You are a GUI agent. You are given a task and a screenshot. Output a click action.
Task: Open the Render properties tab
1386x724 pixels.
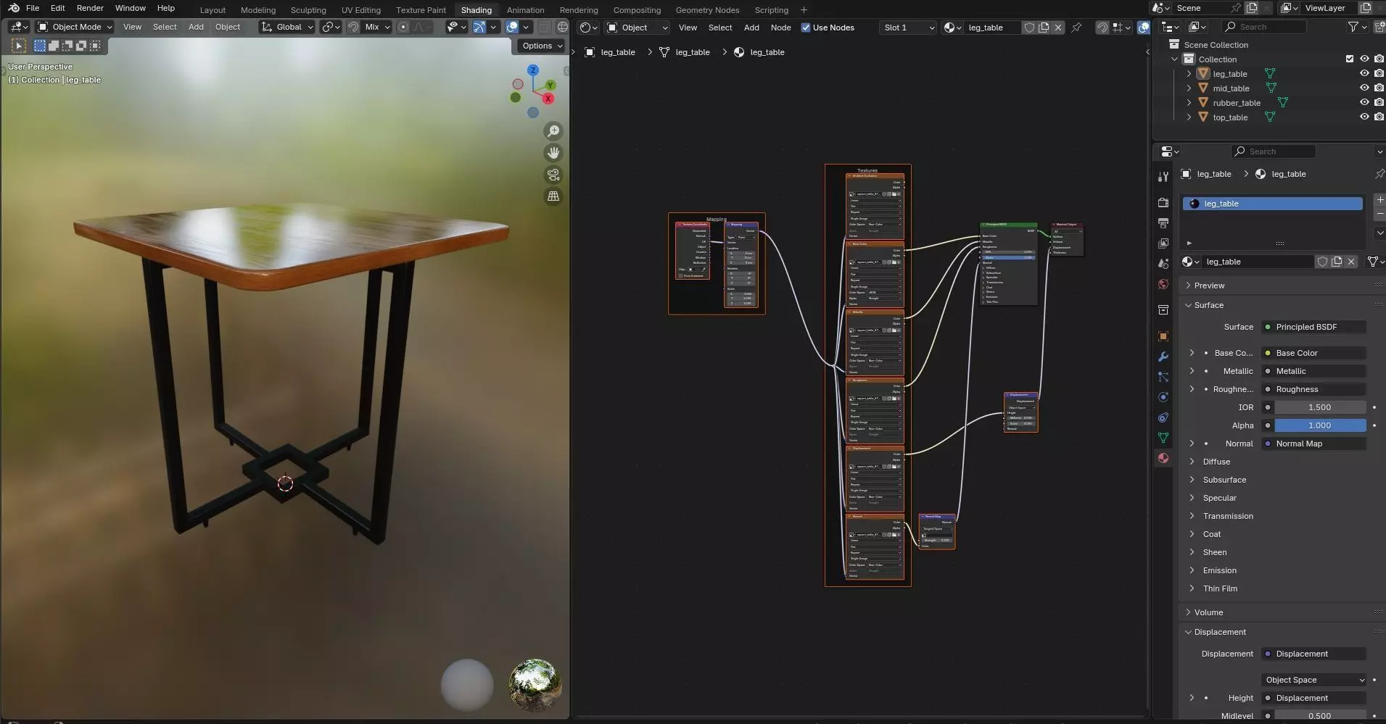[x=1163, y=203]
